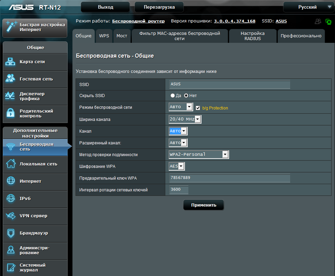Open the Шифрование WPA AES dropdown

coord(177,166)
